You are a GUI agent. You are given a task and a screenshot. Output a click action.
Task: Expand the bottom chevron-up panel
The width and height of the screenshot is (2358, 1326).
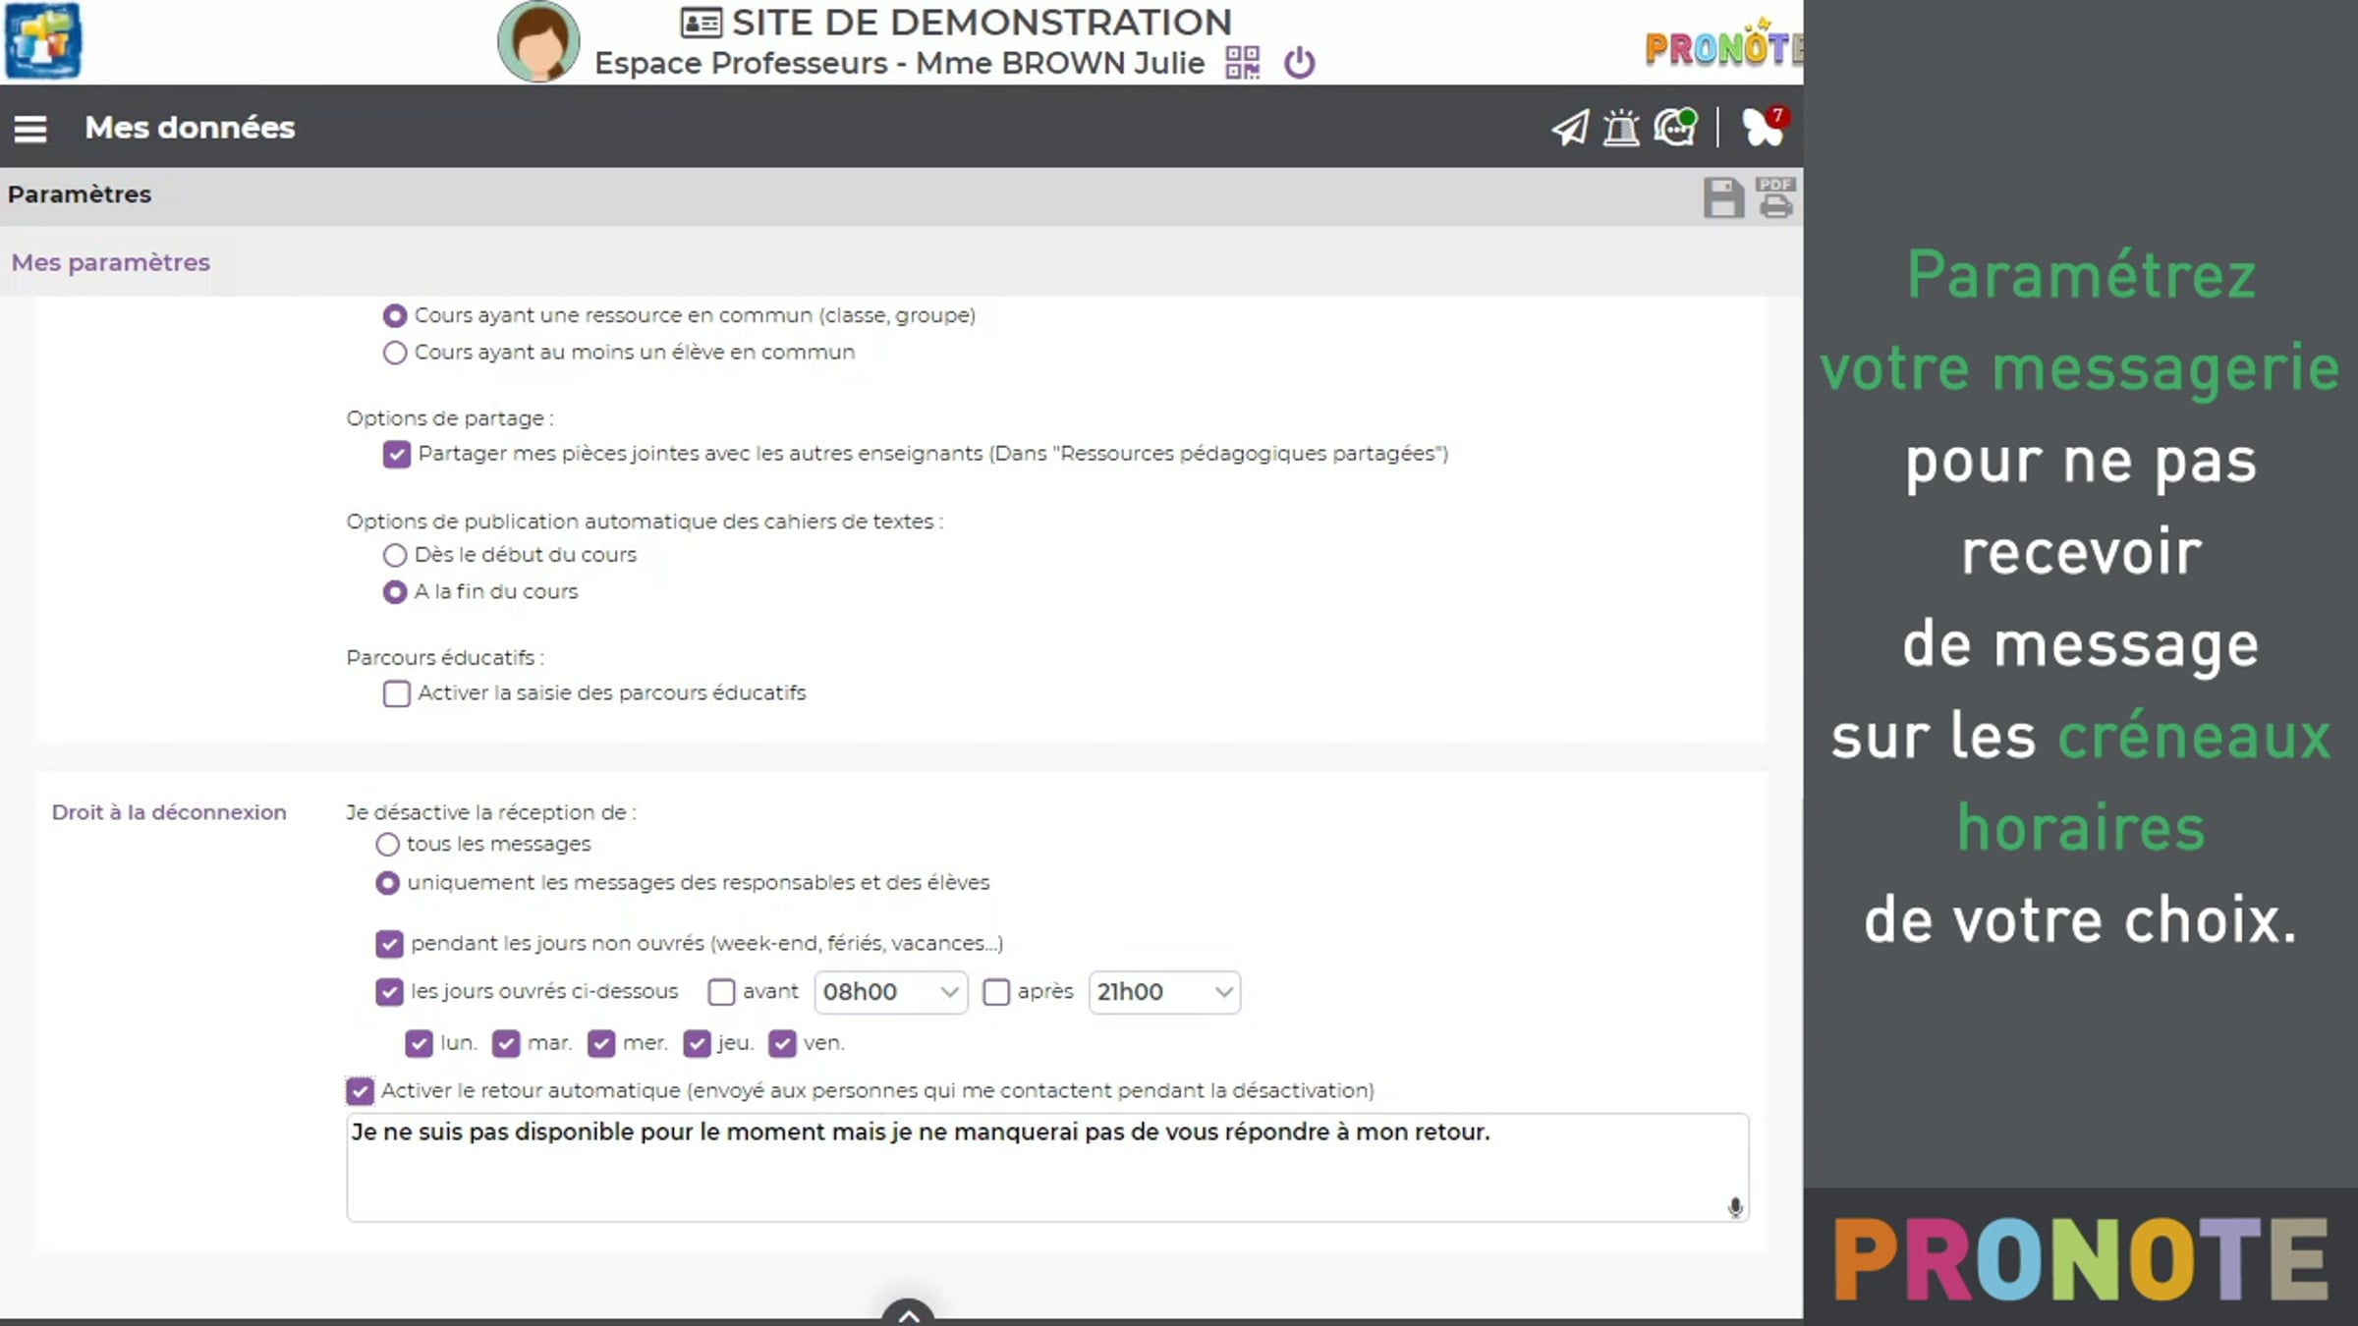point(908,1312)
